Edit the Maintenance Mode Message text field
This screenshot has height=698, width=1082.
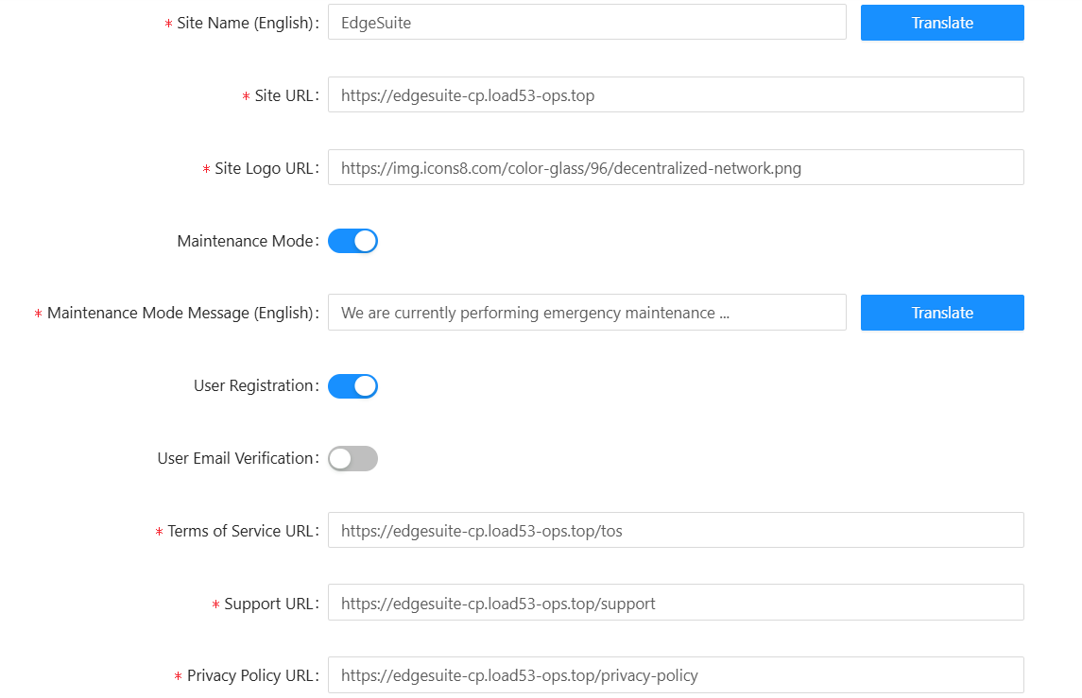586,313
